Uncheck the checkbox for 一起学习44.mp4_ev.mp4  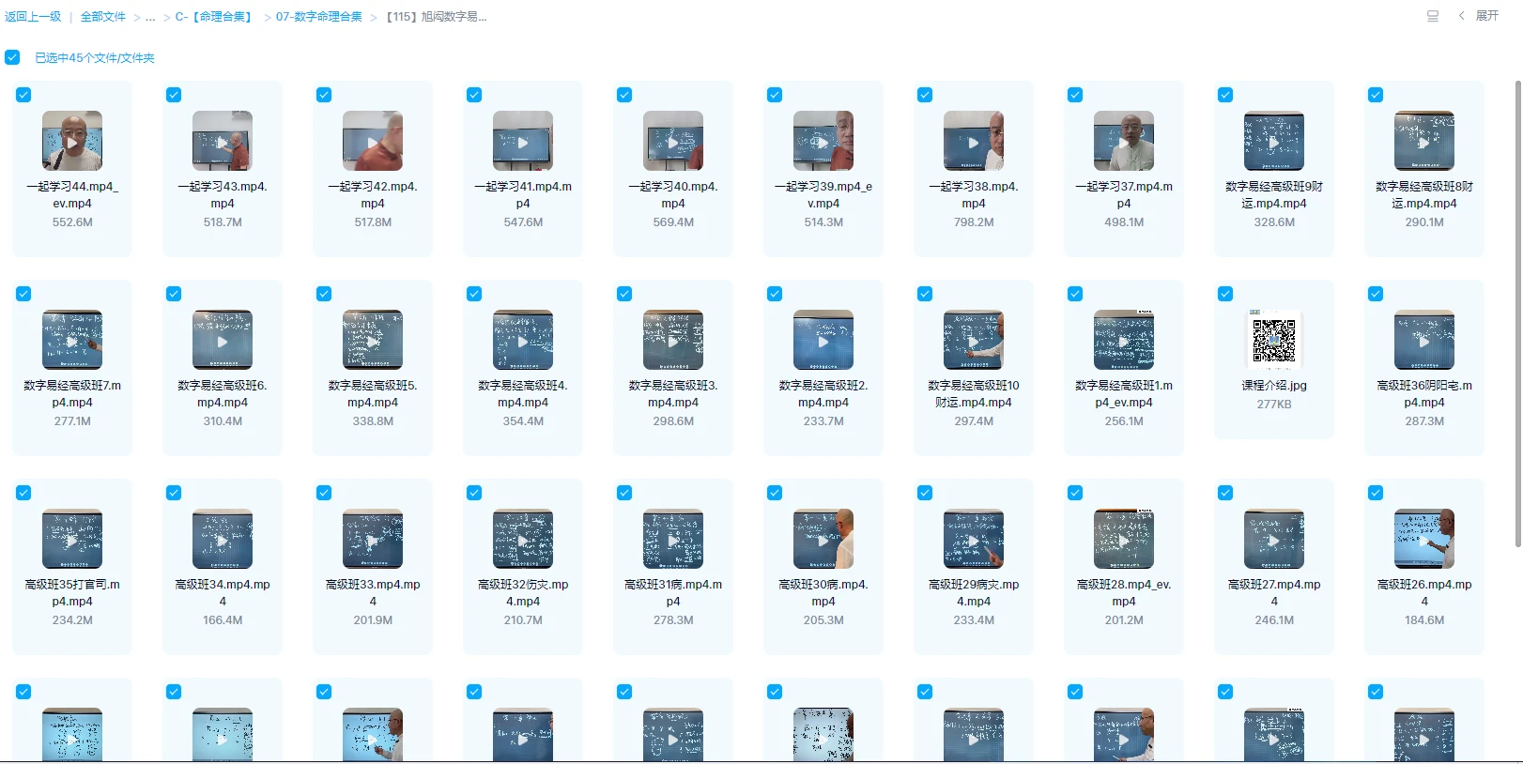(x=23, y=95)
